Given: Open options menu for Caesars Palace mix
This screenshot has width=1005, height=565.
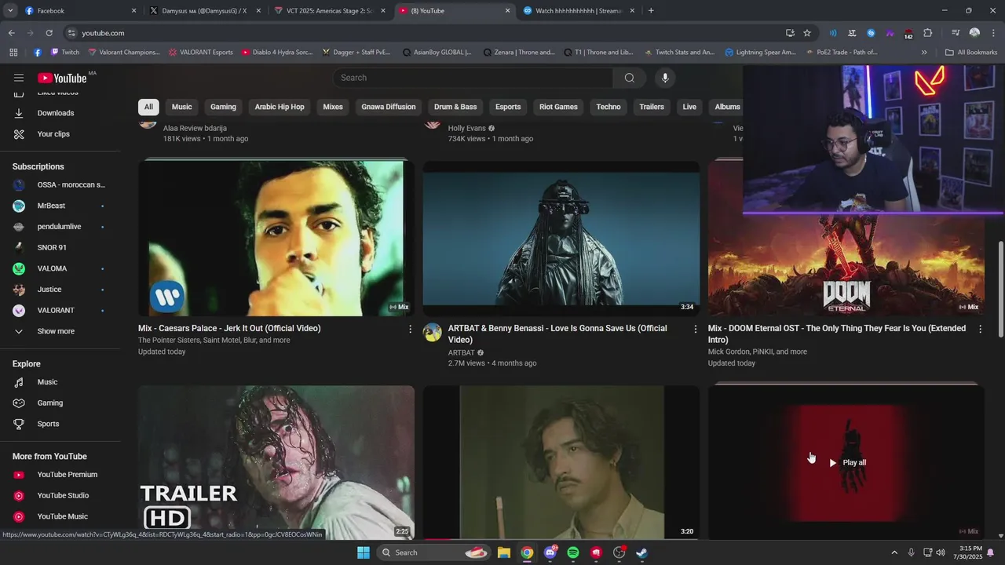Looking at the screenshot, I should coord(410,329).
